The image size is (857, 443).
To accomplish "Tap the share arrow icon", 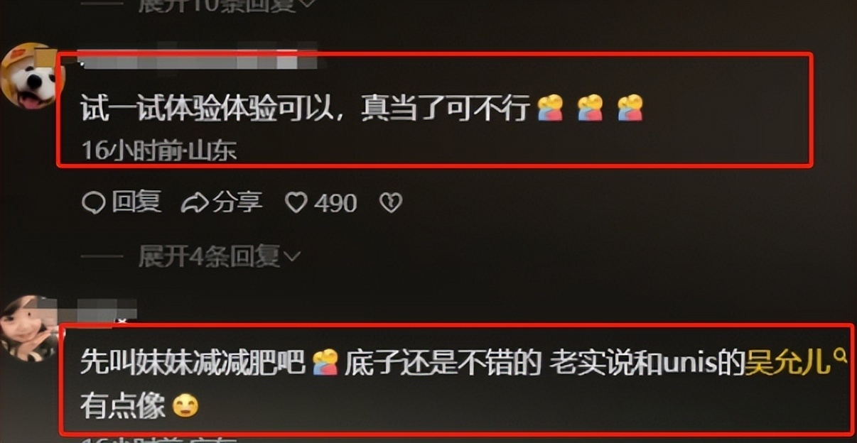I will coord(195,204).
